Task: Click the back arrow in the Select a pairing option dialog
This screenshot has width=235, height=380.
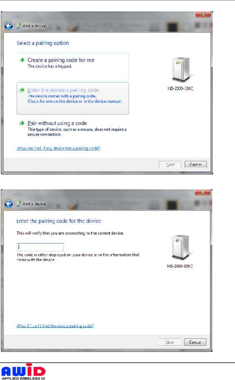Action: [x=9, y=26]
